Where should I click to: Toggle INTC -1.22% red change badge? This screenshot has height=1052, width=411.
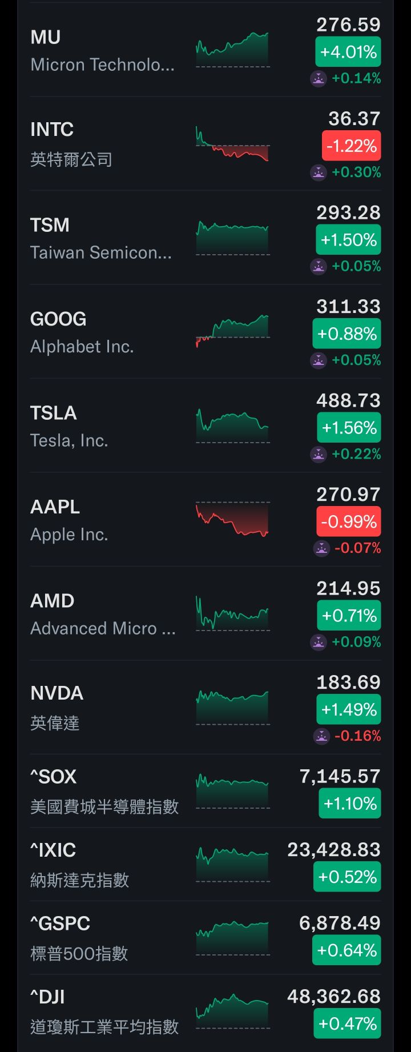click(351, 146)
